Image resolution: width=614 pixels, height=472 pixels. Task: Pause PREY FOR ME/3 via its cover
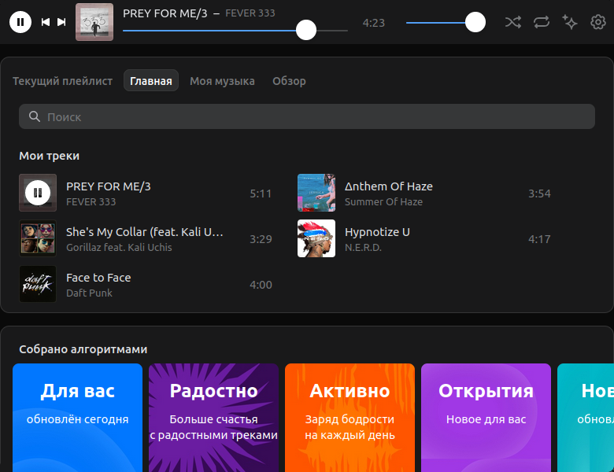point(38,193)
